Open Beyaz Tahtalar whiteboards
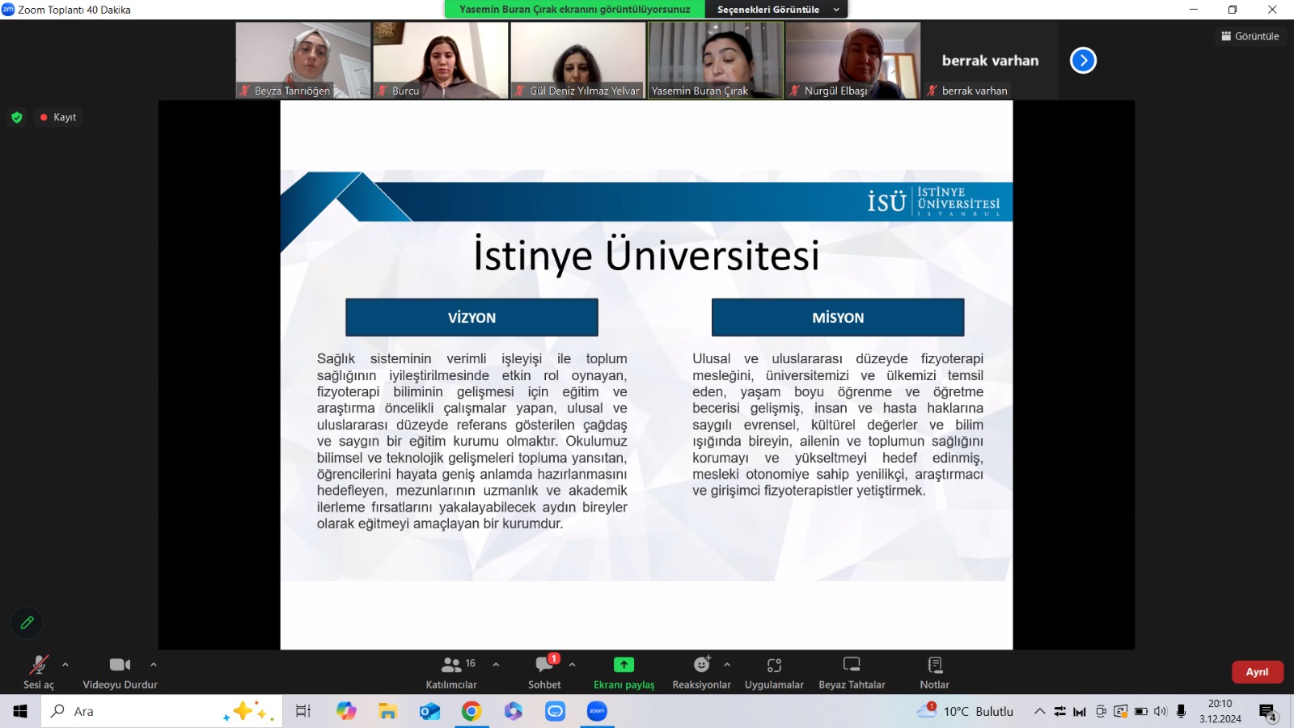 pos(852,672)
